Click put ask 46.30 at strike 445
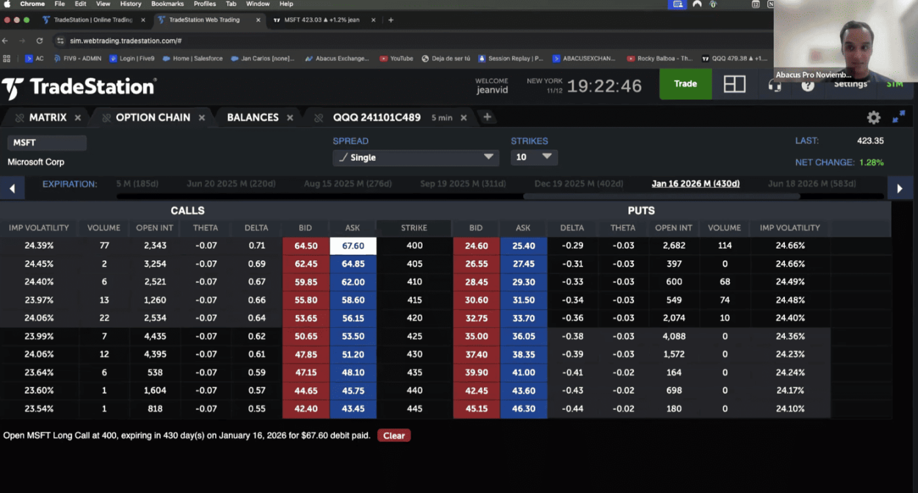This screenshot has width=918, height=493. coord(523,409)
